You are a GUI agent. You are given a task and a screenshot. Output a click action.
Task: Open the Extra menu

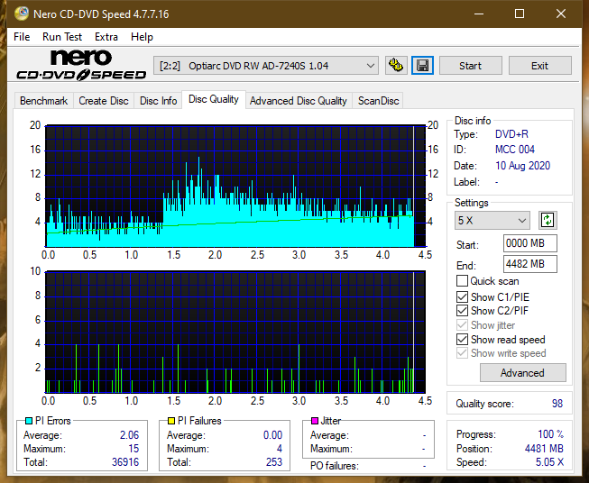click(x=106, y=37)
